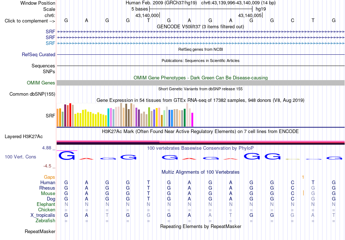Click the 43,140,005 position label
This screenshot has width=345, height=240.
tap(250, 15)
